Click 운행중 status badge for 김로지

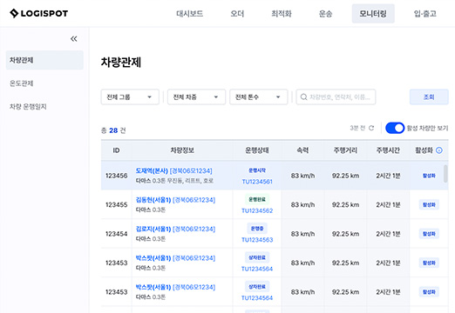(x=257, y=229)
